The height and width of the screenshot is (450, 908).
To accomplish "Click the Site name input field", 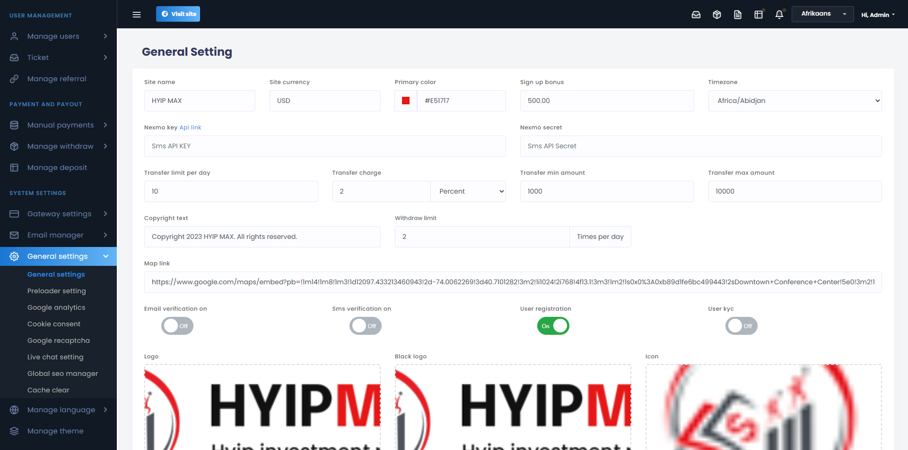I will (200, 101).
